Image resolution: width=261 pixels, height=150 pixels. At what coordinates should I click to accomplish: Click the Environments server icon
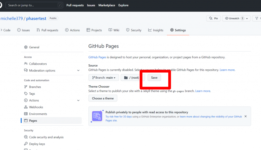click(x=26, y=114)
